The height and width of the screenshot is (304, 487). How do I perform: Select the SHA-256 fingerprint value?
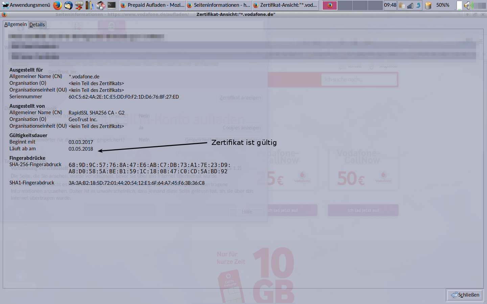click(x=149, y=168)
